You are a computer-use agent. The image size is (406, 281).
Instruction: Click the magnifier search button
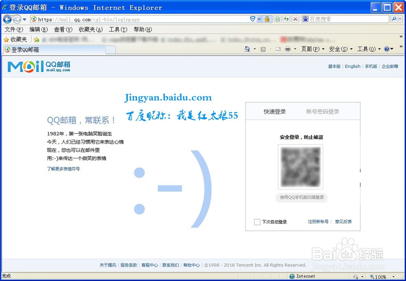(x=394, y=19)
